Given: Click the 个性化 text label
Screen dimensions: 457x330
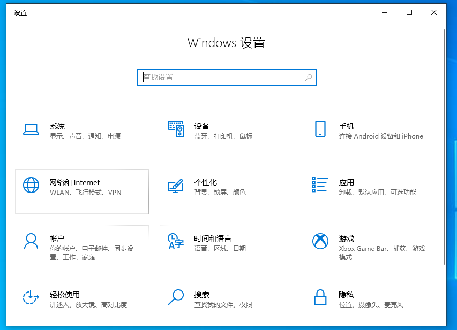Looking at the screenshot, I should [205, 182].
